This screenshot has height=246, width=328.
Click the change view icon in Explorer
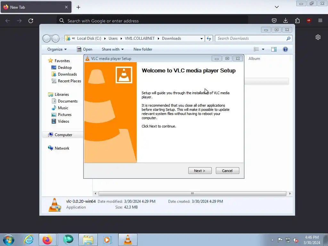pyautogui.click(x=256, y=49)
